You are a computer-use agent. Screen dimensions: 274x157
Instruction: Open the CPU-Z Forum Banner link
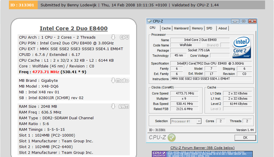coord(202,148)
